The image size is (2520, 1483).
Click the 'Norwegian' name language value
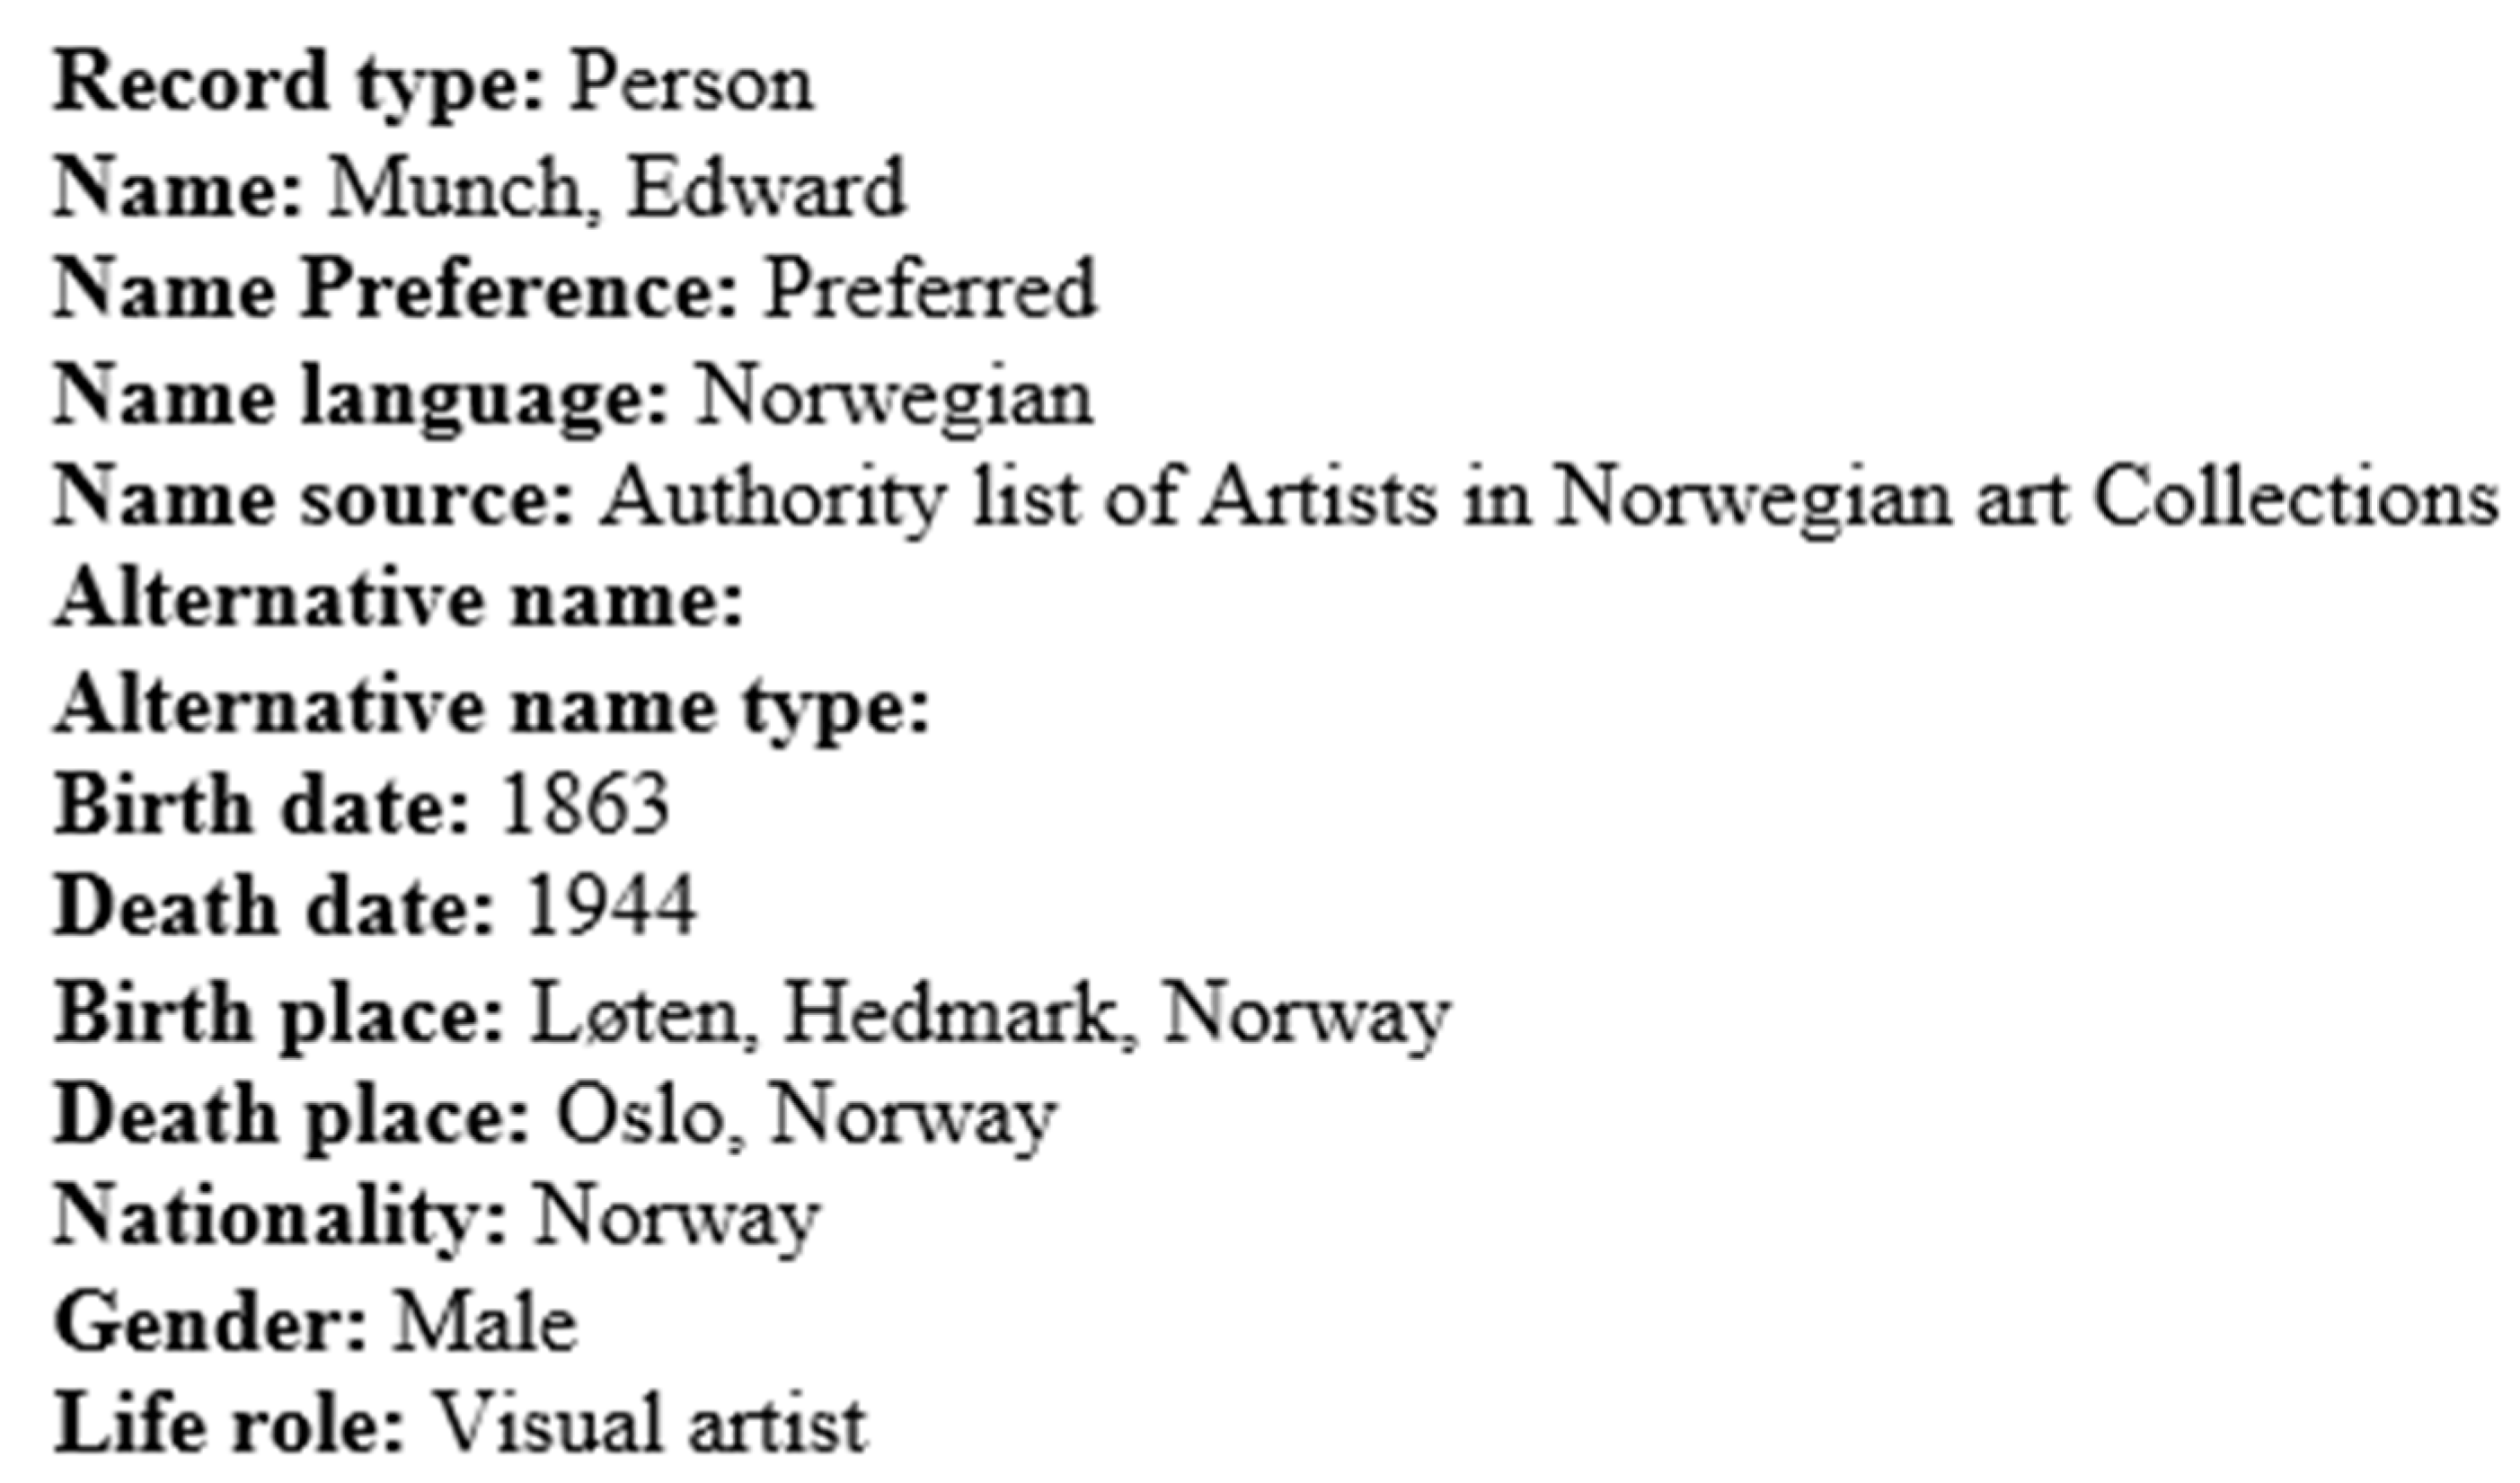[894, 397]
